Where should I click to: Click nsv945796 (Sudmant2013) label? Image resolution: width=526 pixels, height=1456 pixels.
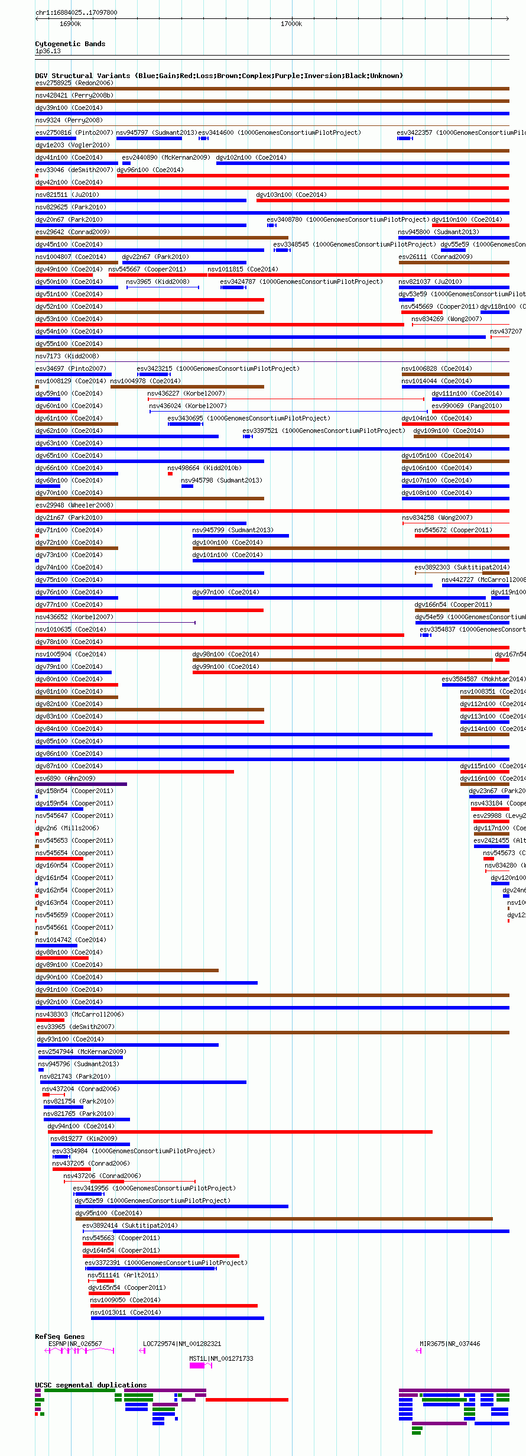click(x=79, y=1064)
